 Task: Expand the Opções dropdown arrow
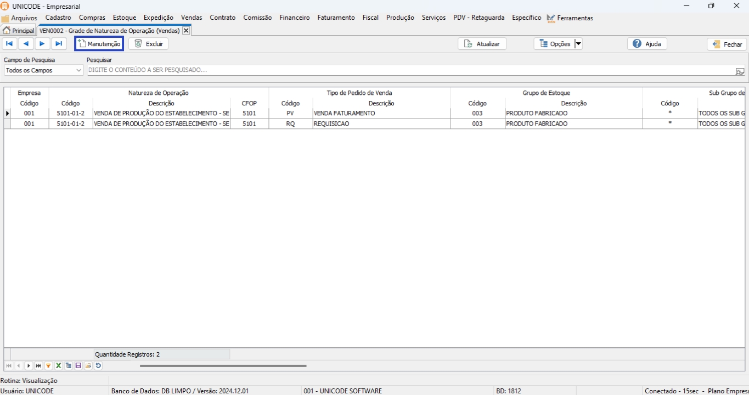(x=578, y=44)
